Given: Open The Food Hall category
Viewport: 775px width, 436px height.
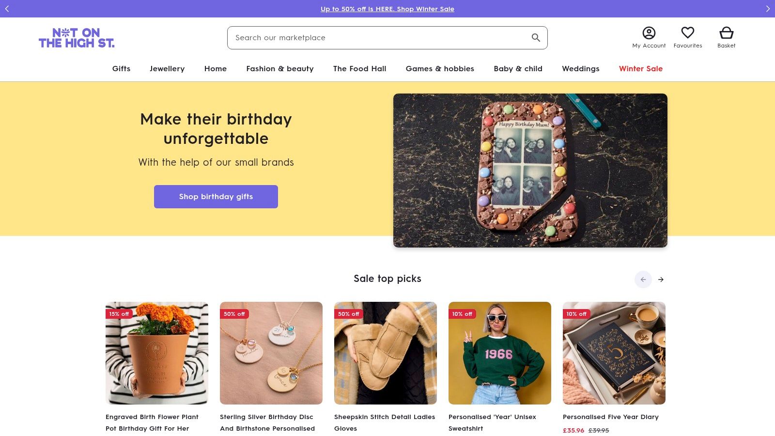Looking at the screenshot, I should [359, 69].
